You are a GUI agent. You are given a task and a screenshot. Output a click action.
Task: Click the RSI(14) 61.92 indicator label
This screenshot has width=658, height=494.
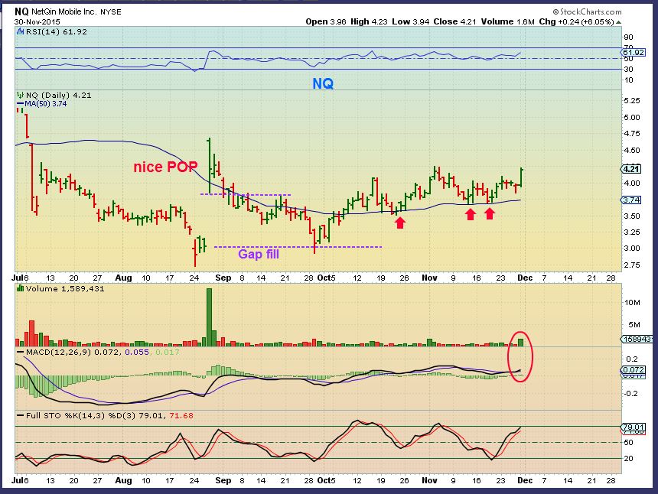pos(56,31)
